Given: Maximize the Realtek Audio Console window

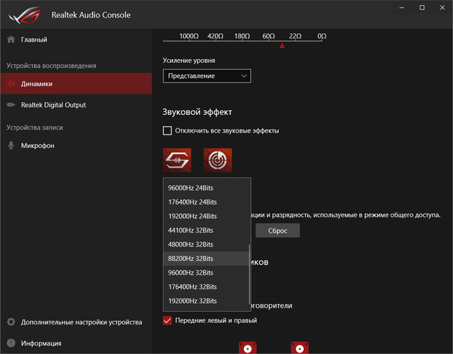Looking at the screenshot, I should pyautogui.click(x=422, y=8).
